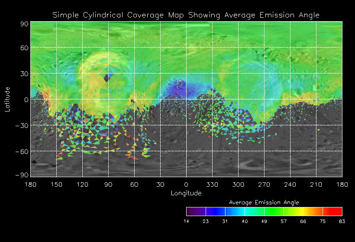
Task: Click the colorbar value label 14
Action: [186, 221]
